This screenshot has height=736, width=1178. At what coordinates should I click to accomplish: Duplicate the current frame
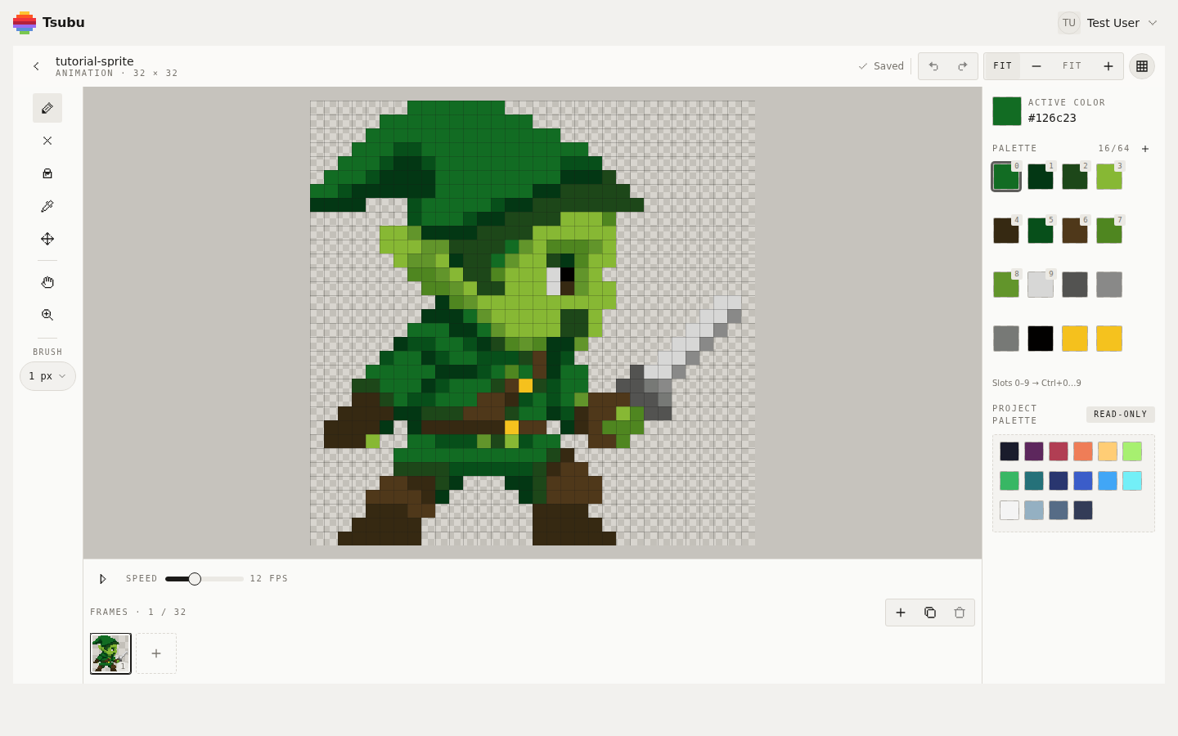tap(930, 613)
